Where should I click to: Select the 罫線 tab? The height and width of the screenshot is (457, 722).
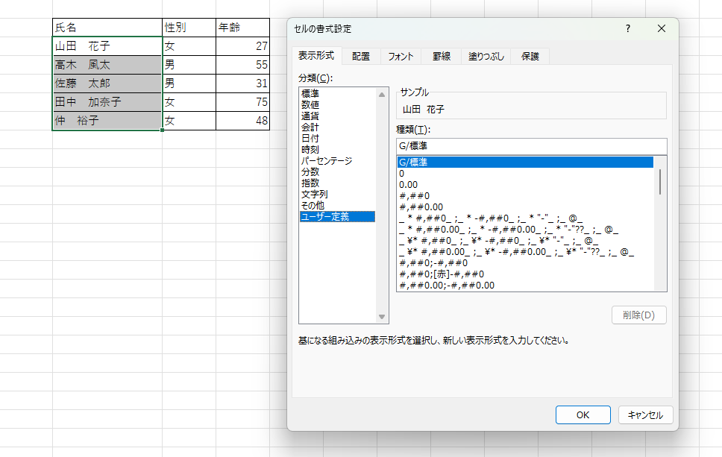[x=441, y=56]
